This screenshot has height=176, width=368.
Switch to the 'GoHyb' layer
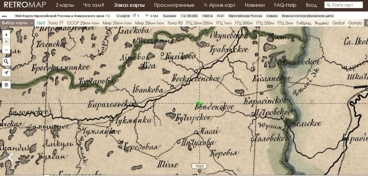355,23
